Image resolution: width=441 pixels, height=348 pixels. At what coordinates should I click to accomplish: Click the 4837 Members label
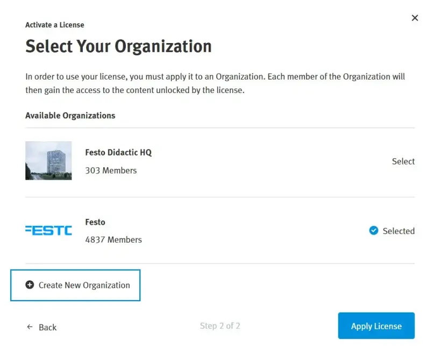click(113, 239)
